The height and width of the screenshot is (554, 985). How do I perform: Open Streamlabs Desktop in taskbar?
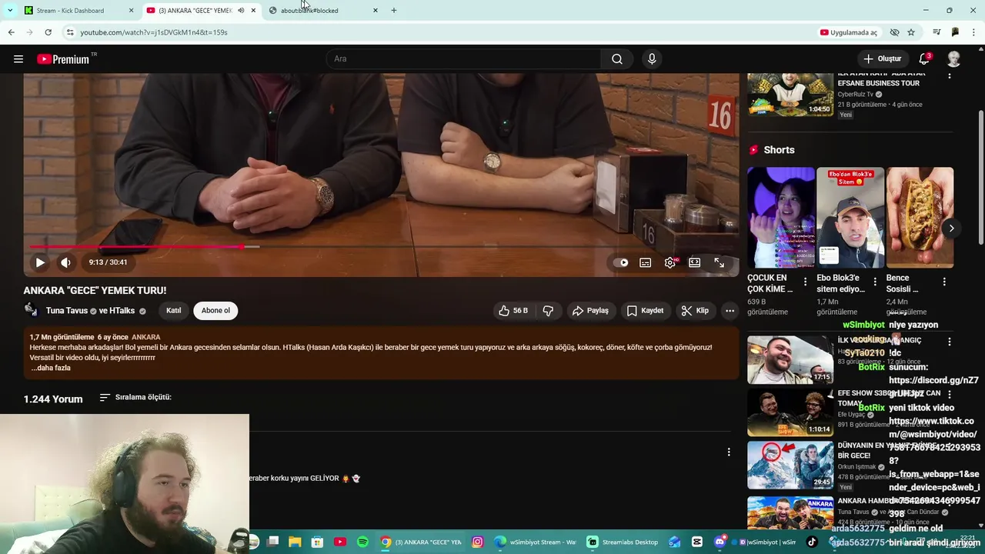(x=622, y=542)
